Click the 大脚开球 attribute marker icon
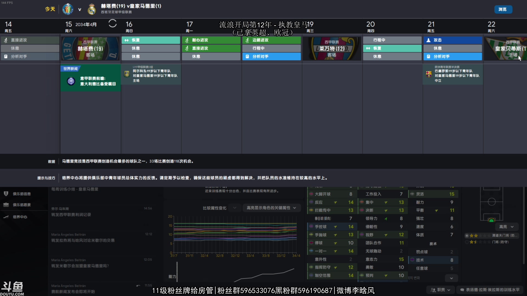 point(311,194)
